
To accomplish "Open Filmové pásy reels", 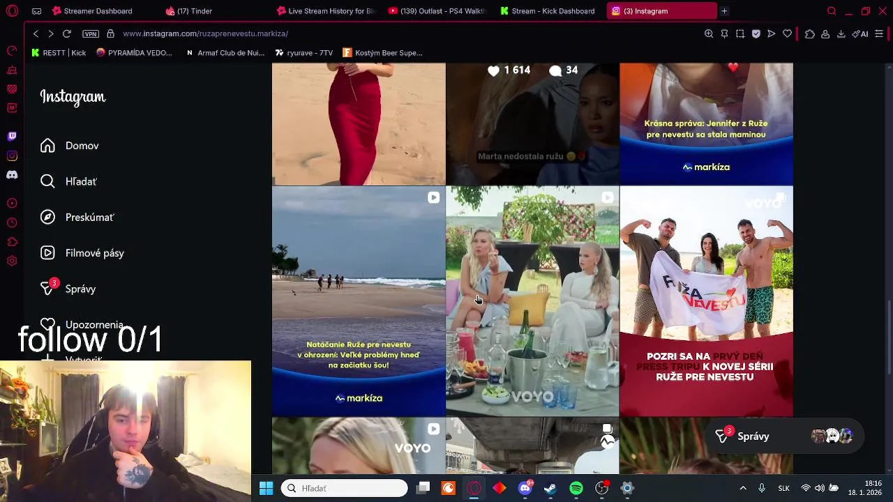I will (x=82, y=253).
